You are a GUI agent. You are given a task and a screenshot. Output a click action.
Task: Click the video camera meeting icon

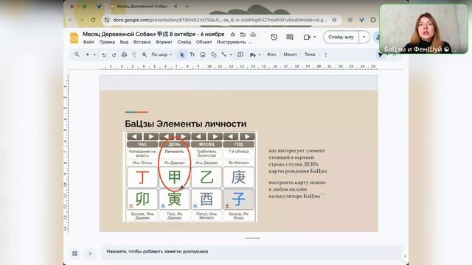[307, 37]
